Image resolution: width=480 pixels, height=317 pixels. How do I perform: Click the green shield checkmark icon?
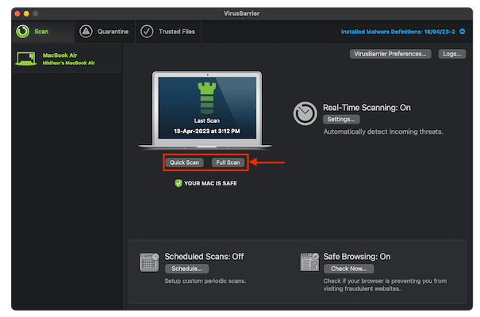pyautogui.click(x=179, y=183)
